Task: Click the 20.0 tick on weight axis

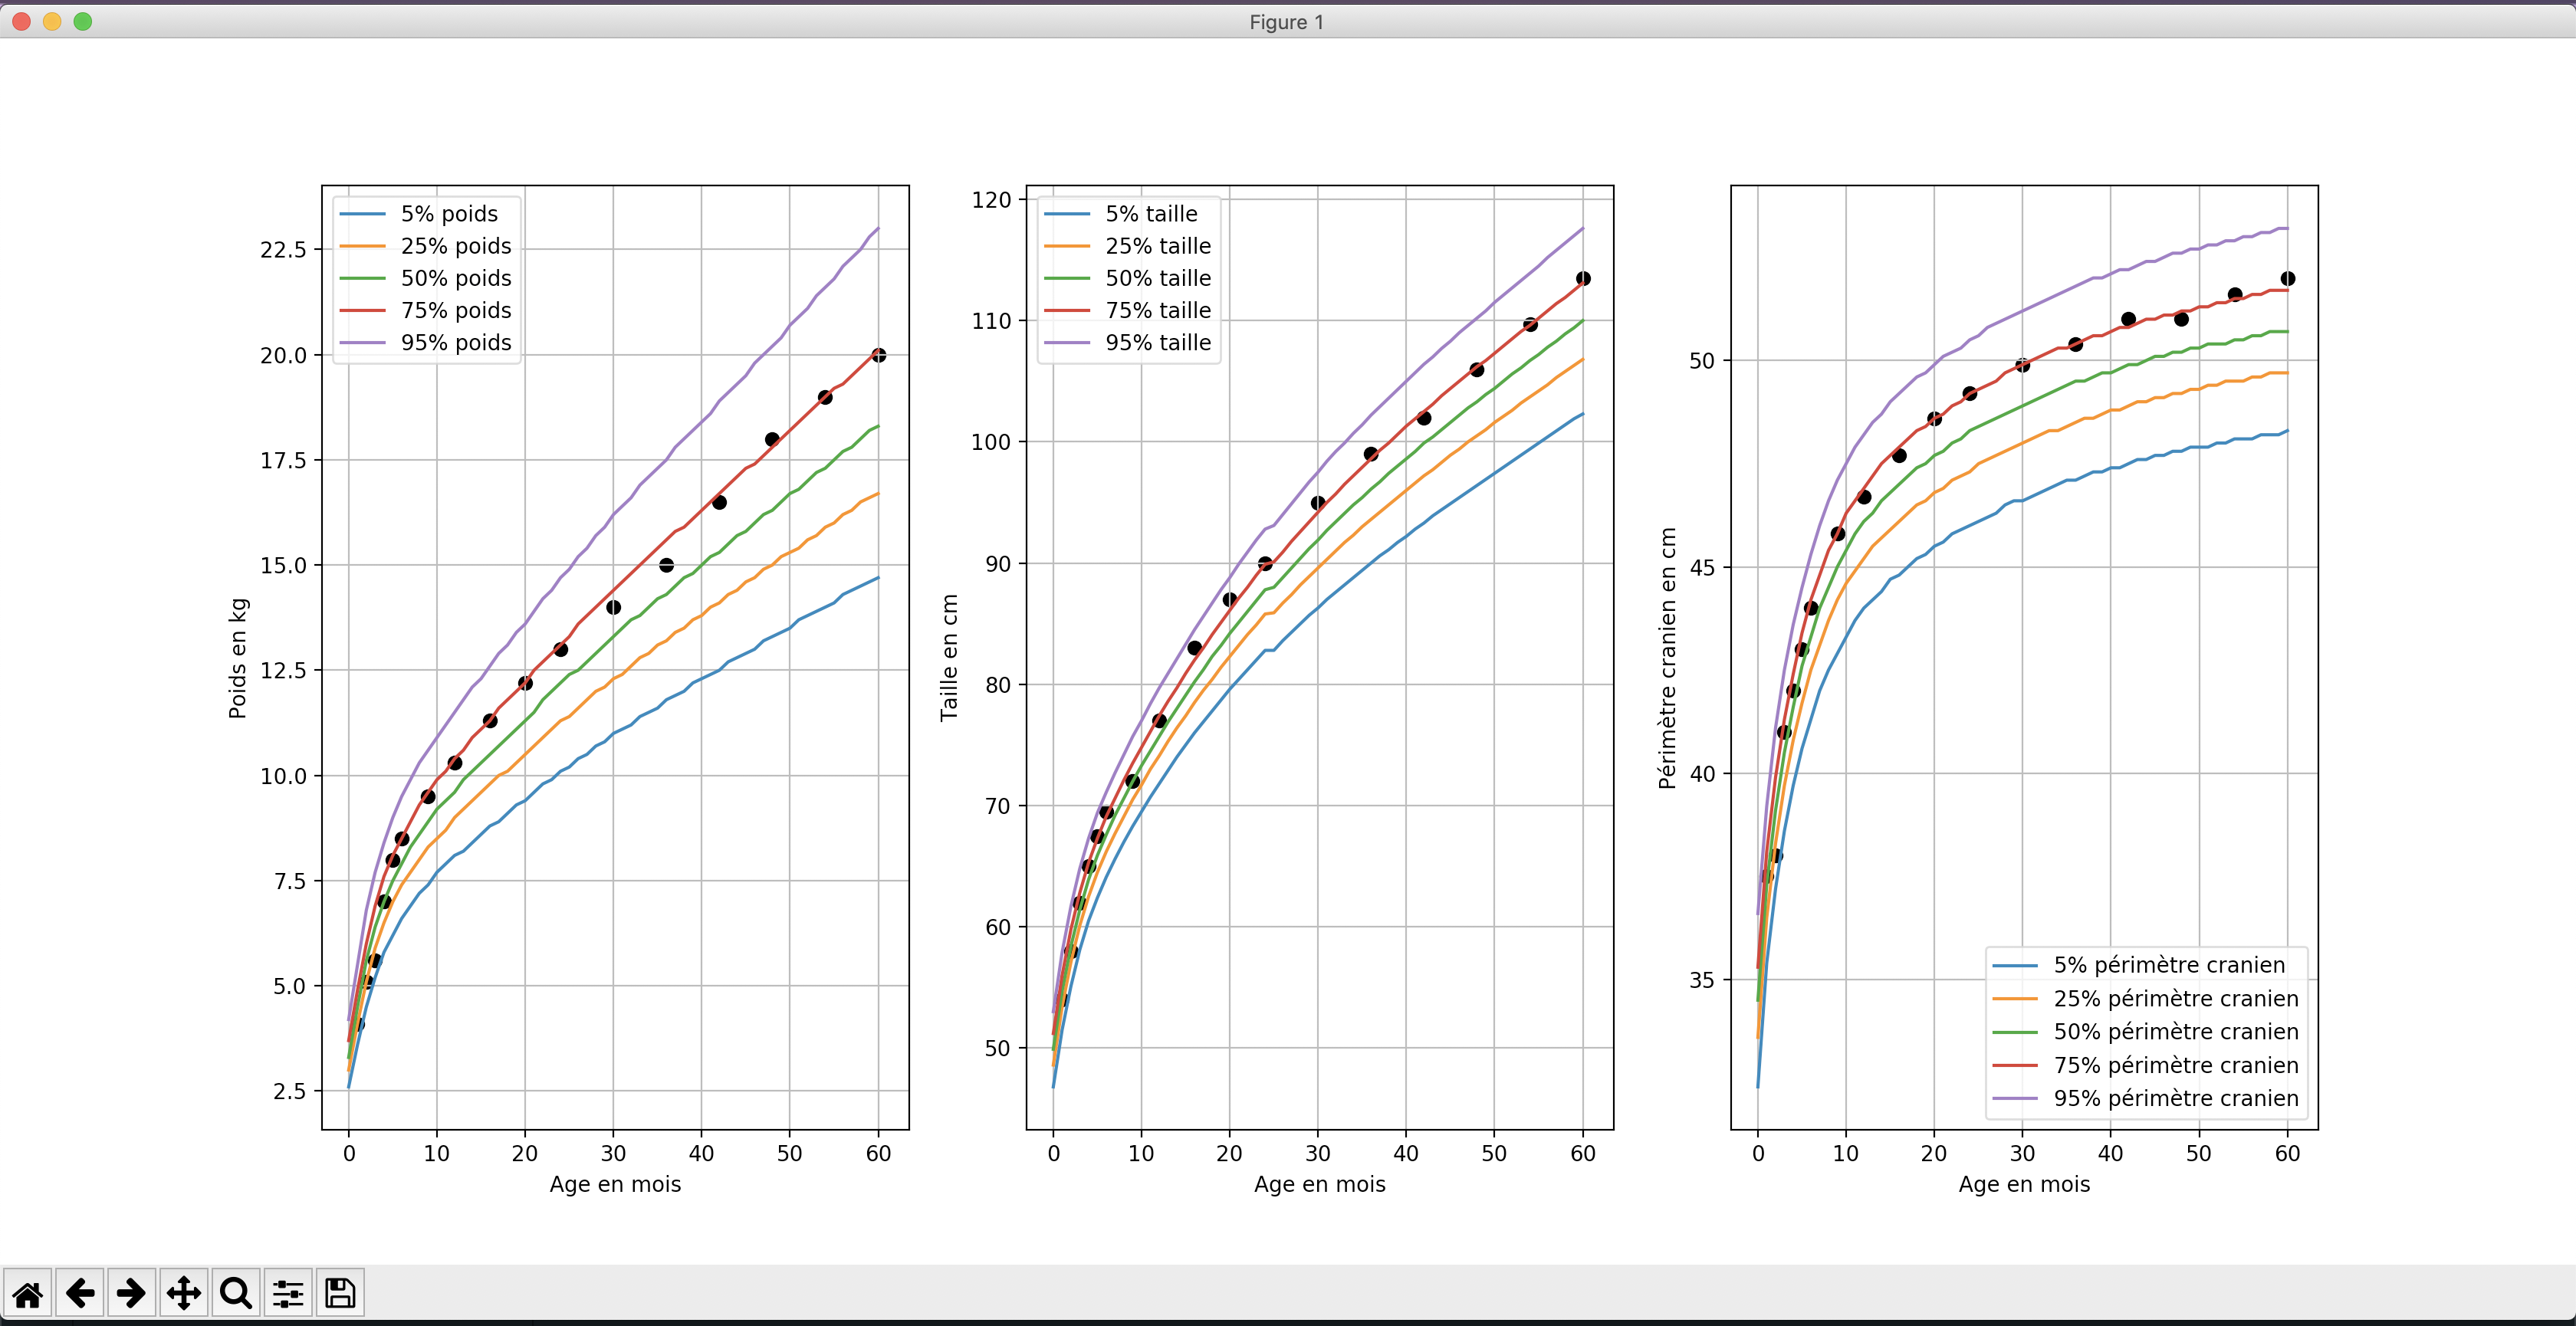Action: click(283, 355)
